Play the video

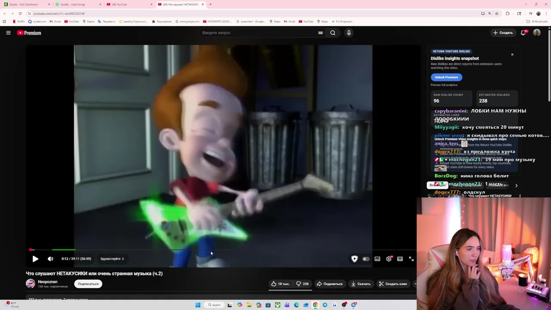[x=35, y=259]
